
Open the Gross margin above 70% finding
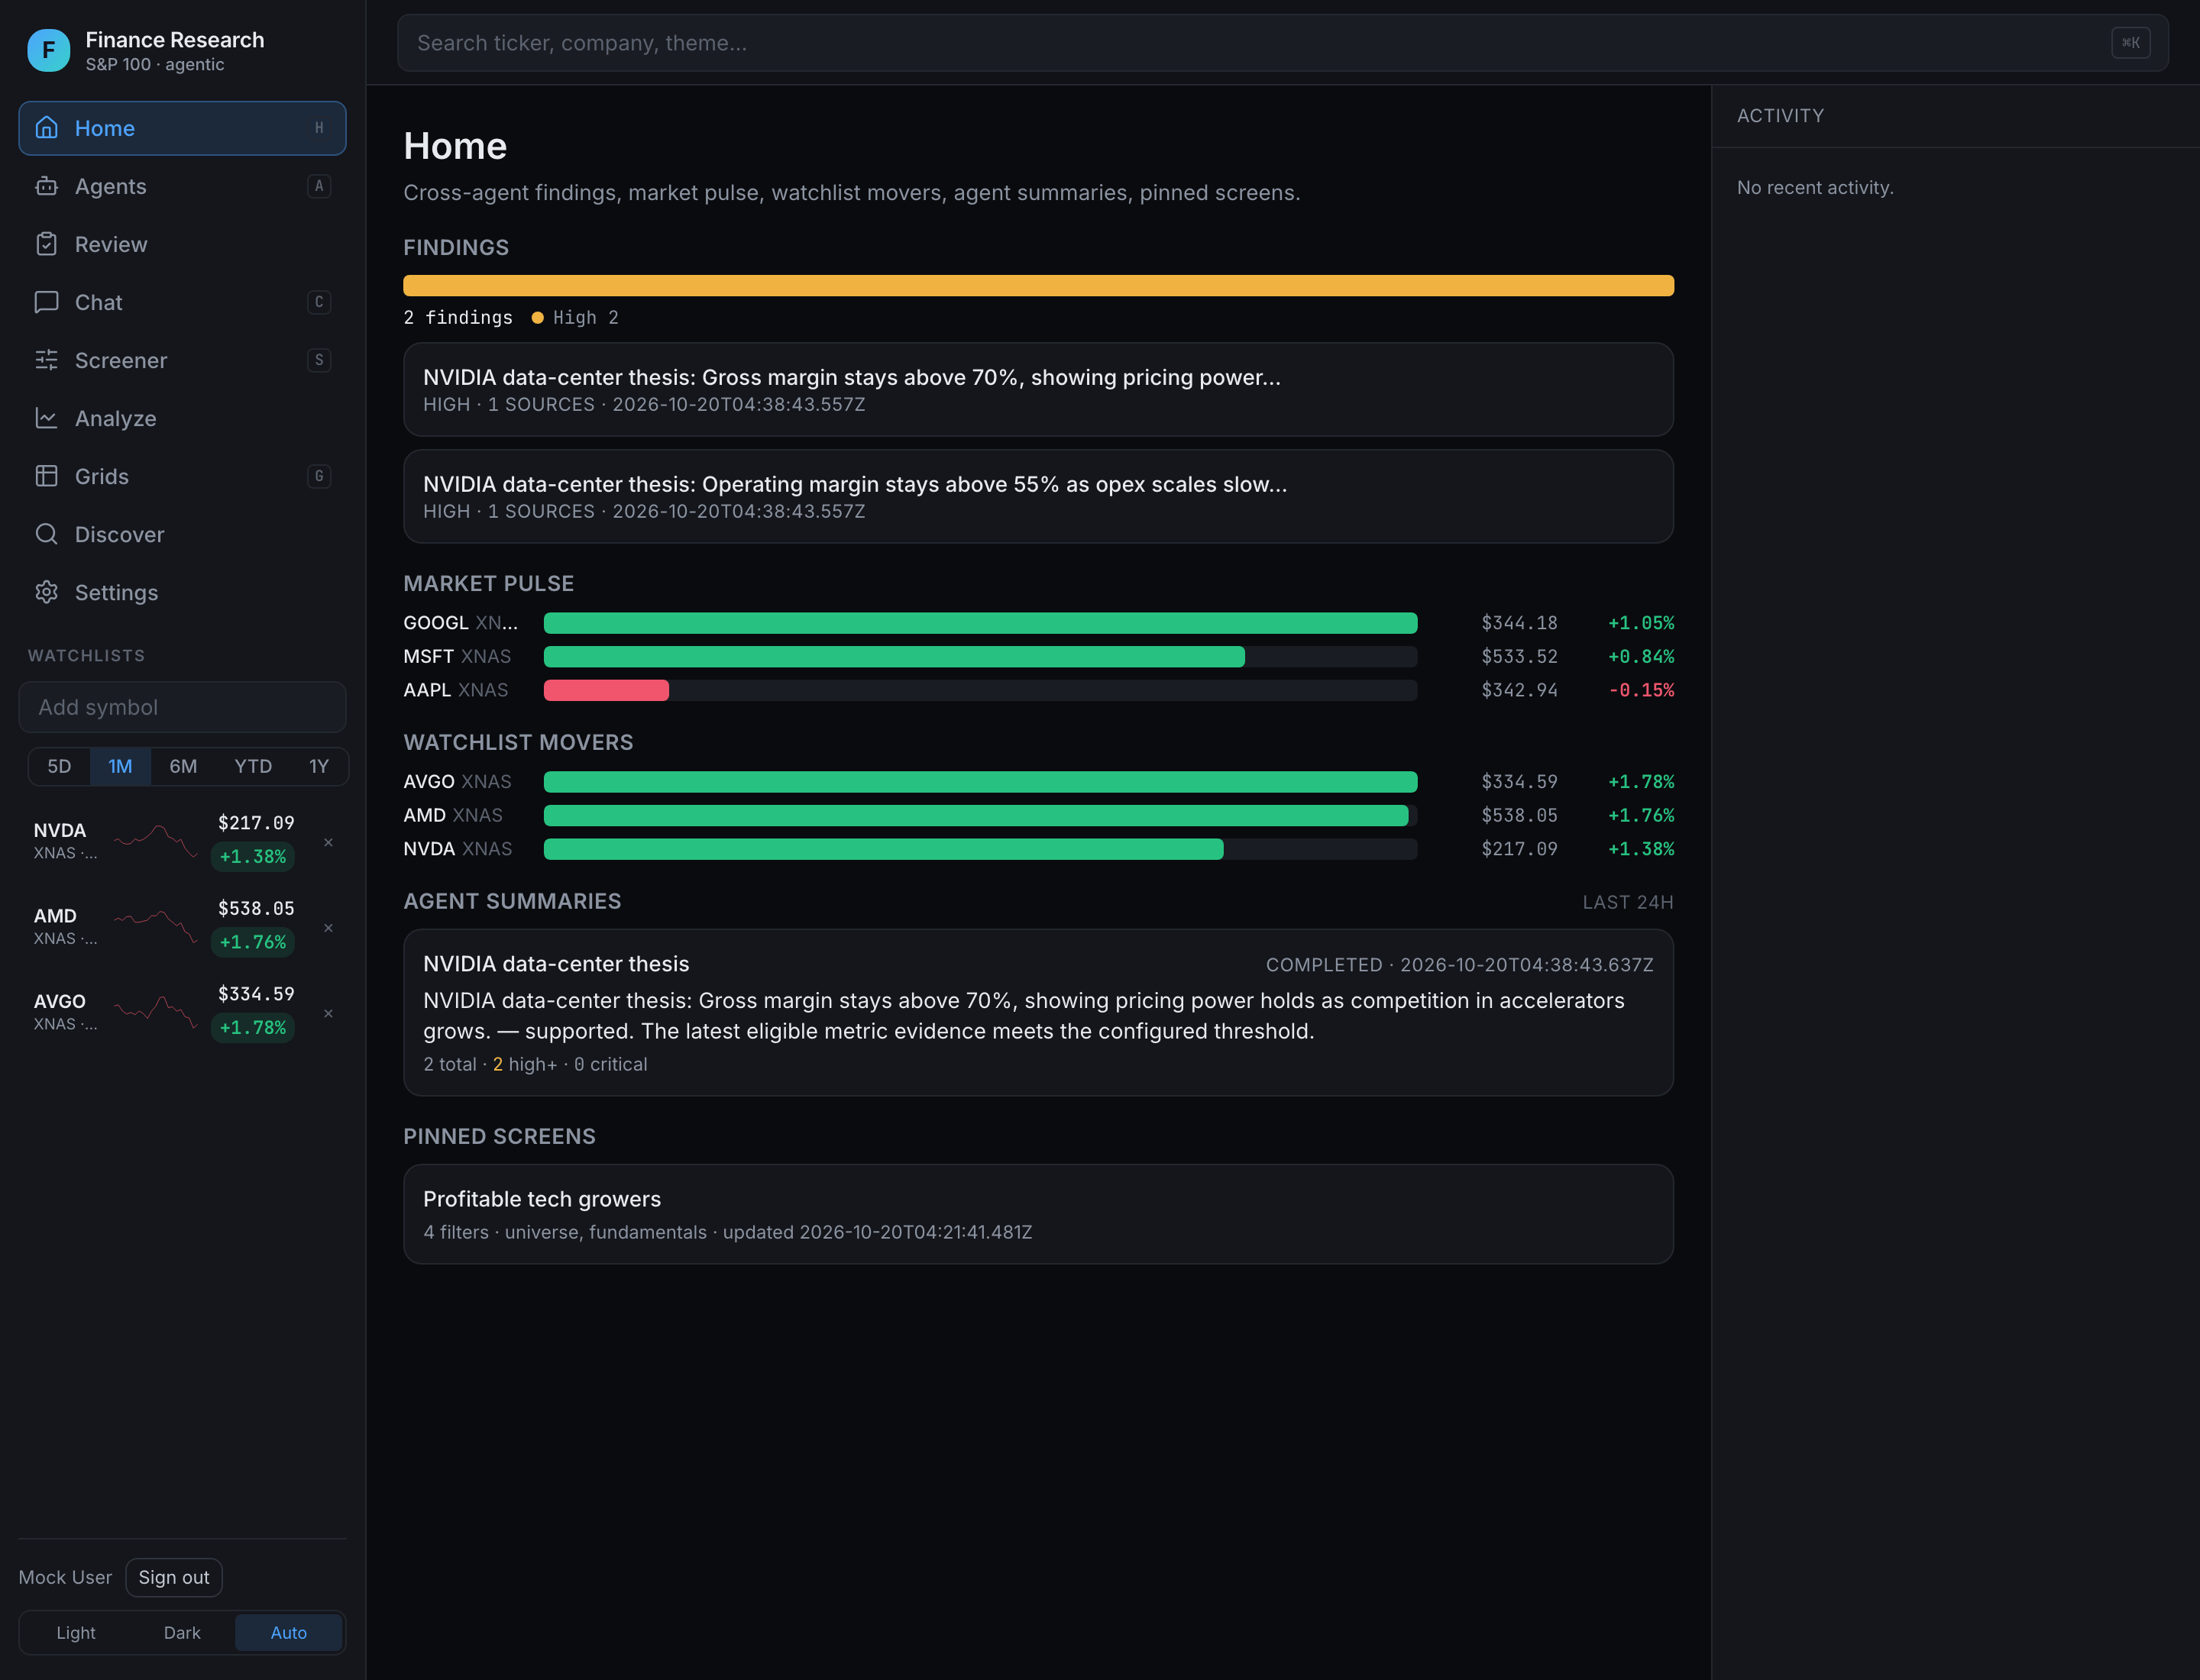pyautogui.click(x=1037, y=390)
